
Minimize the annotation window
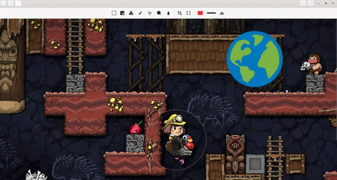click(319, 3)
